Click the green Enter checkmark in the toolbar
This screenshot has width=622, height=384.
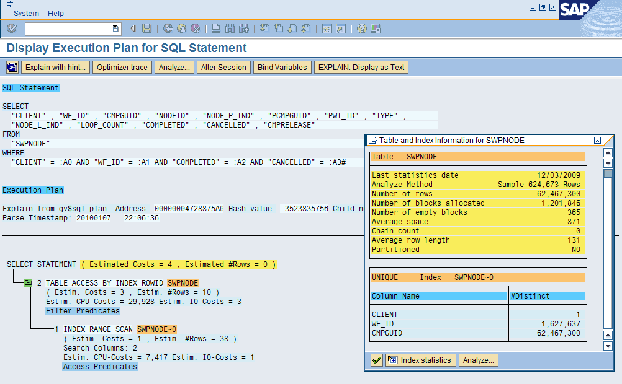[12, 28]
